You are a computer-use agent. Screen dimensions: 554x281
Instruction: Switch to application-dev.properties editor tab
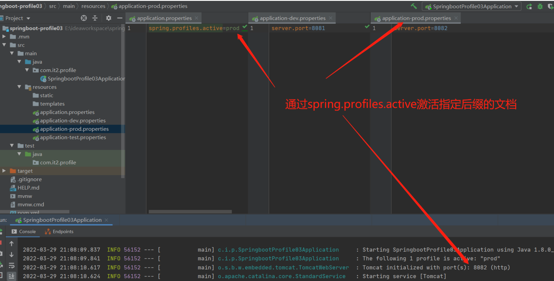tap(292, 18)
